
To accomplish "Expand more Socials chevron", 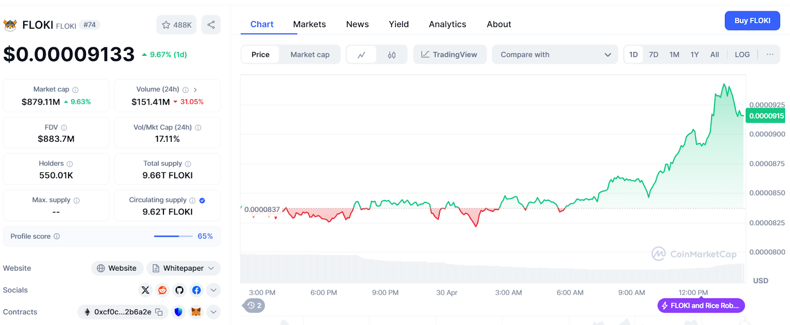I will click(213, 290).
